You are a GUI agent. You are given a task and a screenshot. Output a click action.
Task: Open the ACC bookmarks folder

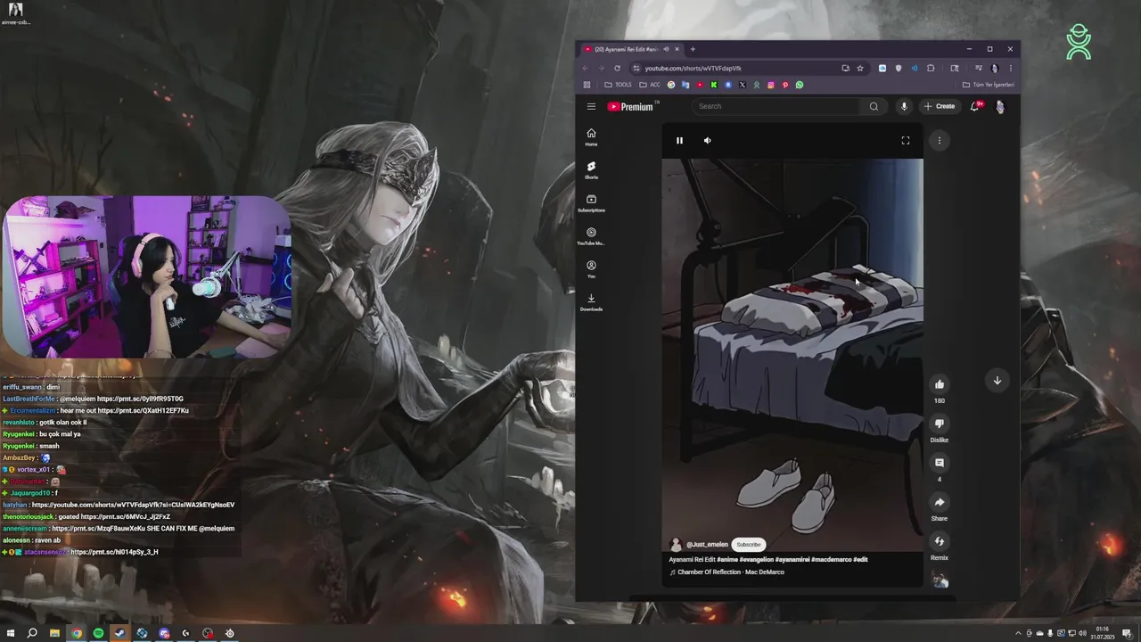pyautogui.click(x=650, y=85)
